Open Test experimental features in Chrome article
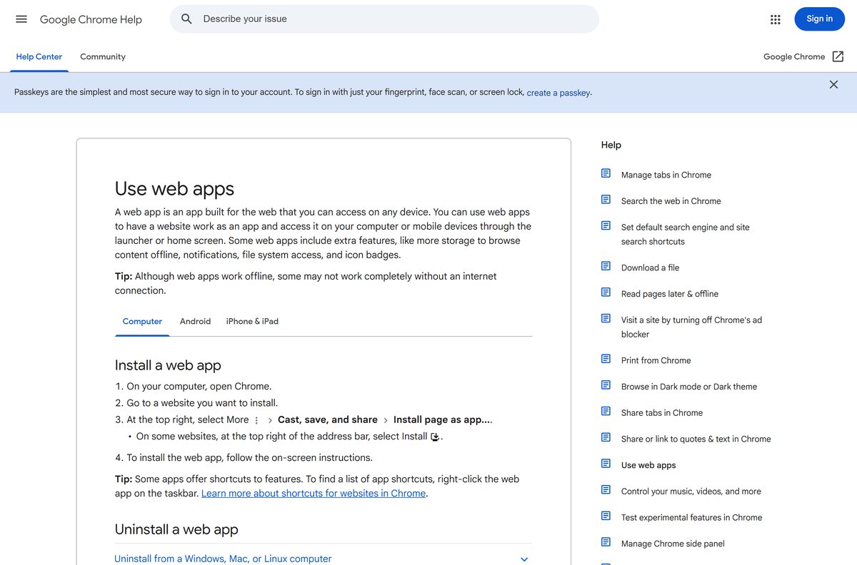The height and width of the screenshot is (565, 857). point(691,517)
